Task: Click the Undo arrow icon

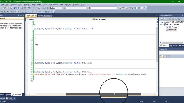Action: [x=29, y=8]
